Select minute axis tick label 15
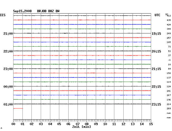 point(151,124)
